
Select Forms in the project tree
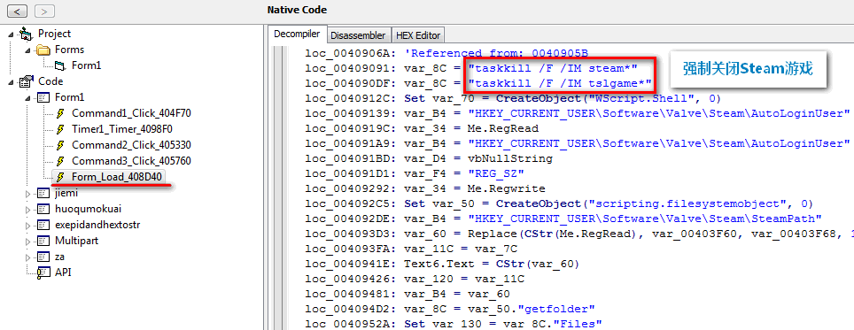pyautogui.click(x=70, y=50)
